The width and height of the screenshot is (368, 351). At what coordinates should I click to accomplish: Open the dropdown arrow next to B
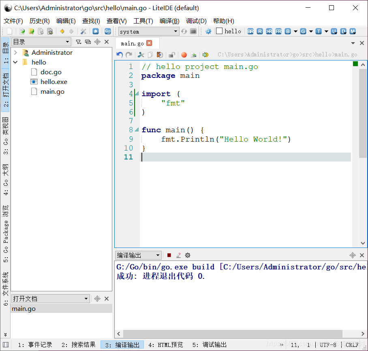[295, 31]
